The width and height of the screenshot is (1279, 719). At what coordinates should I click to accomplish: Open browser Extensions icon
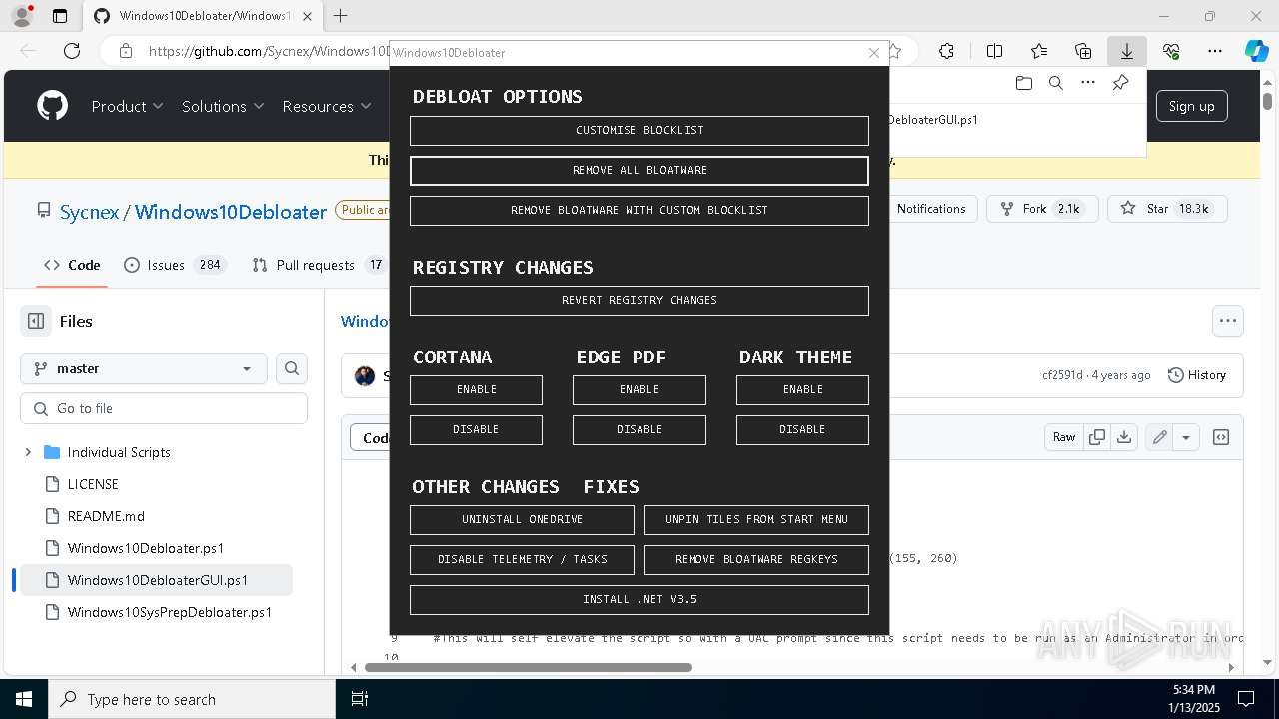[x=946, y=51]
